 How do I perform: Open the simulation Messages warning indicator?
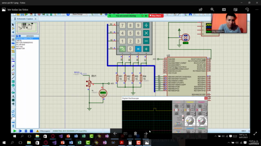pos(43,131)
